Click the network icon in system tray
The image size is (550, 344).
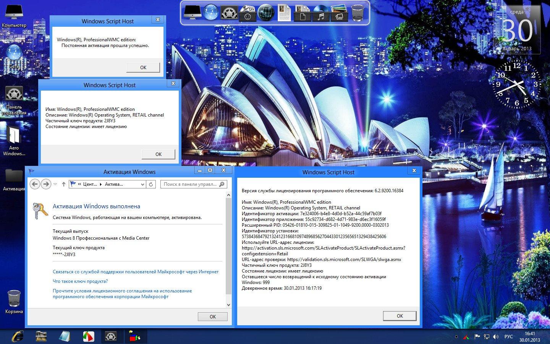487,337
